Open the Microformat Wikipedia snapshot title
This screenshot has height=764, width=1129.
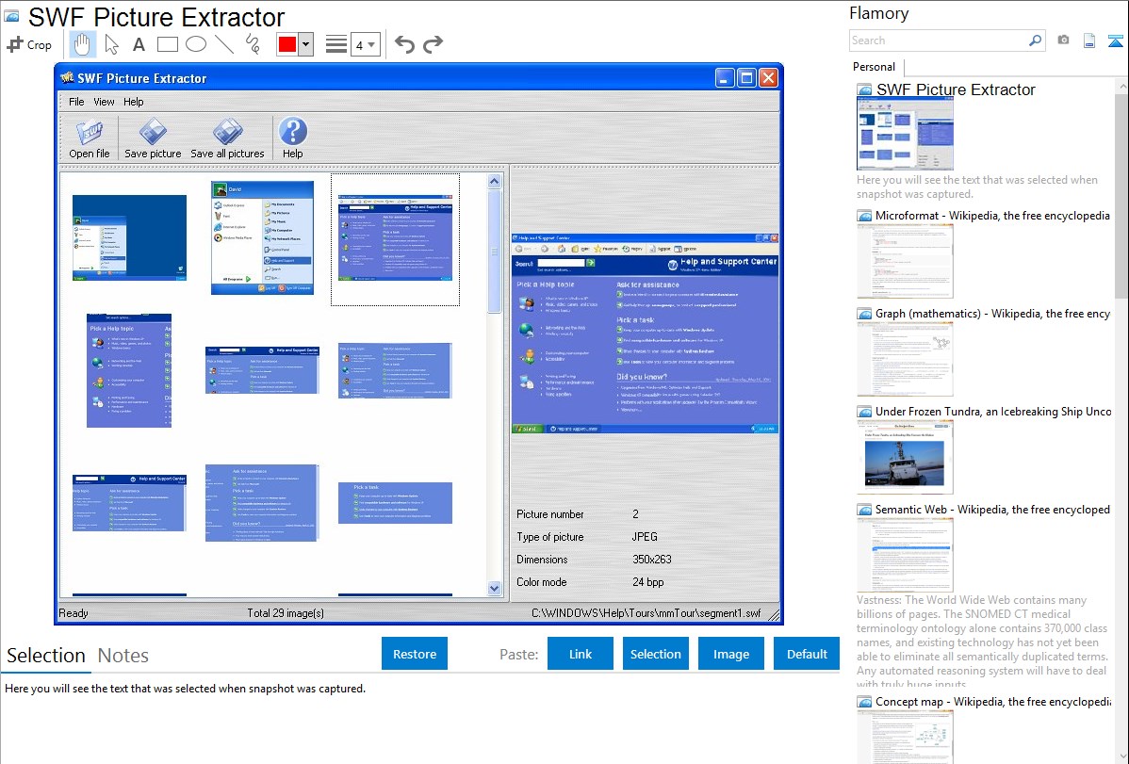pos(992,216)
